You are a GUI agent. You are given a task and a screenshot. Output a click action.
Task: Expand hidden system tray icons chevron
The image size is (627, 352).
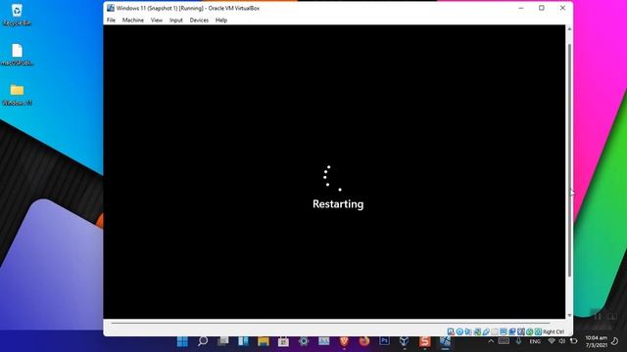click(491, 341)
